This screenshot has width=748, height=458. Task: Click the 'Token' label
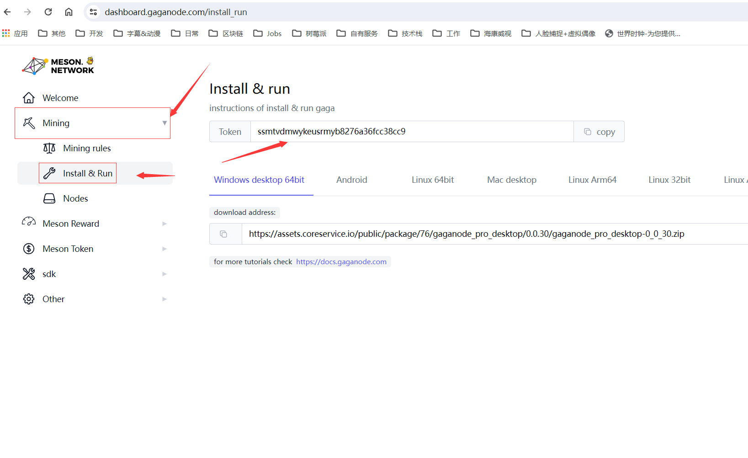point(230,132)
